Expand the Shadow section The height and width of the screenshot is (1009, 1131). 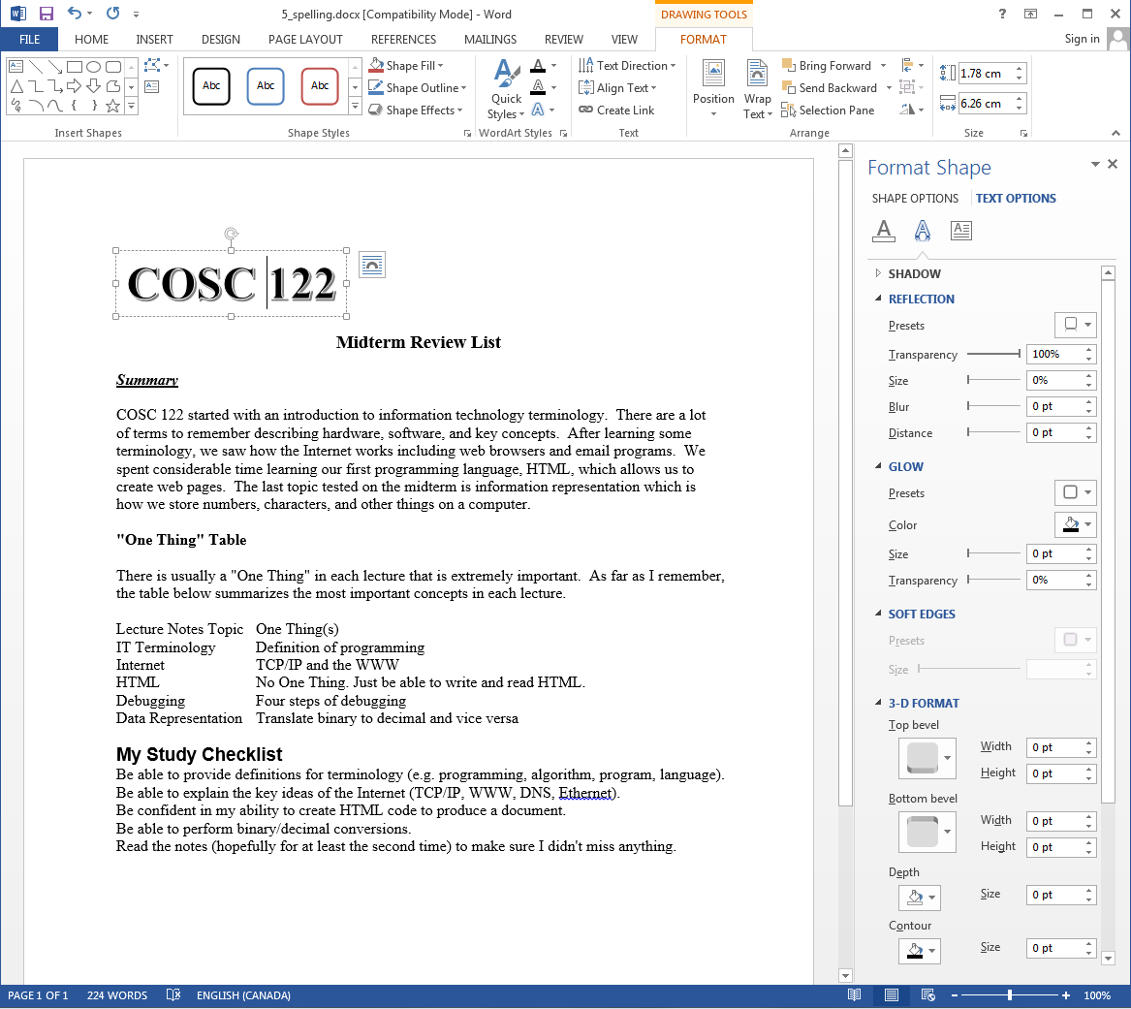(x=878, y=273)
